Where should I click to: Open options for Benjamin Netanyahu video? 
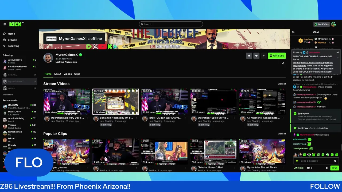pyautogui.click(x=136, y=118)
